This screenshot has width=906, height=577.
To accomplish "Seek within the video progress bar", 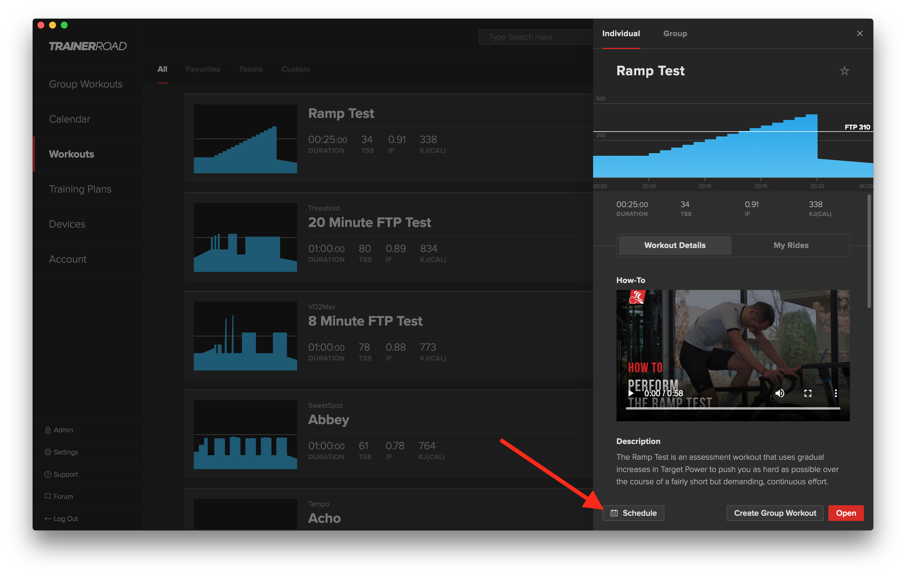I will pos(733,408).
